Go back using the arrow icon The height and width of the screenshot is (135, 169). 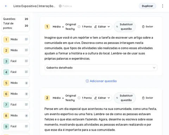click(6, 6)
